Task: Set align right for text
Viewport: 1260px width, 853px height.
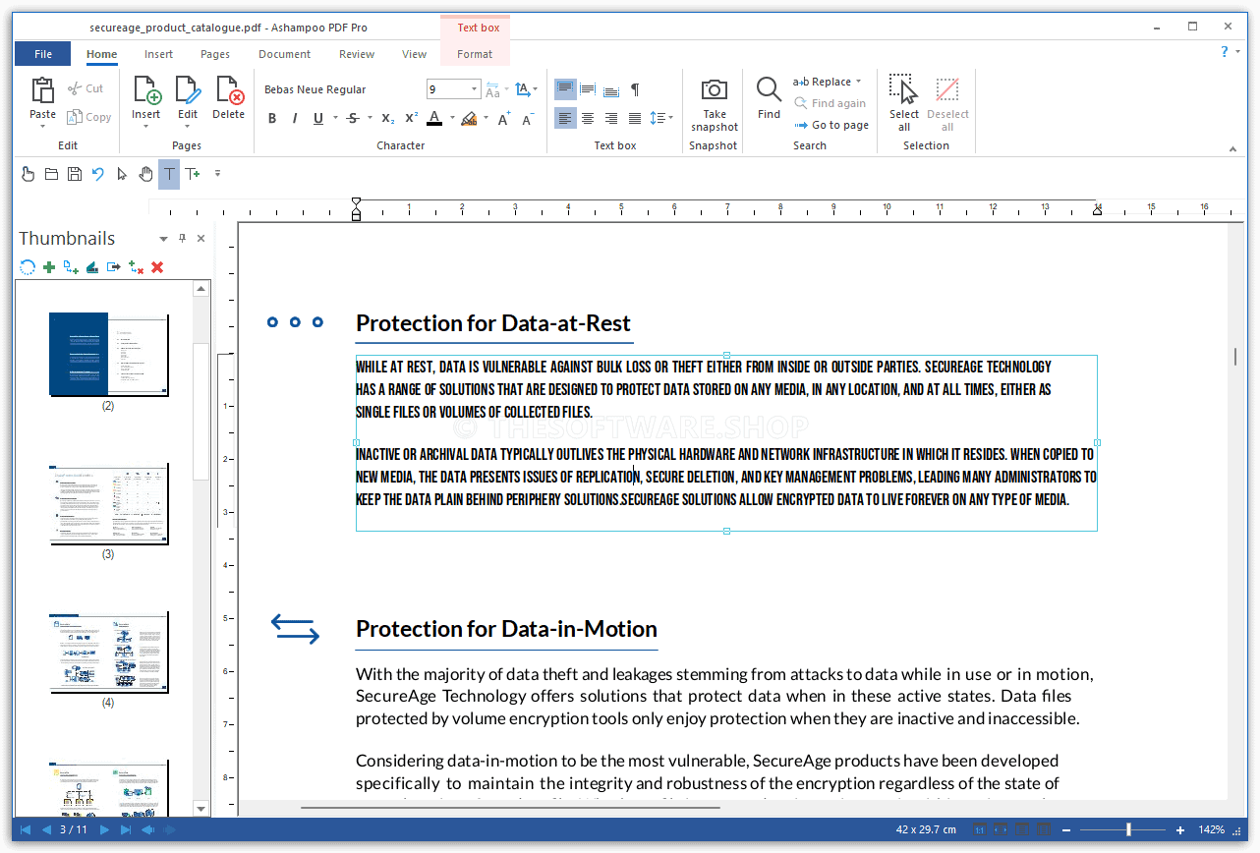Action: tap(611, 118)
